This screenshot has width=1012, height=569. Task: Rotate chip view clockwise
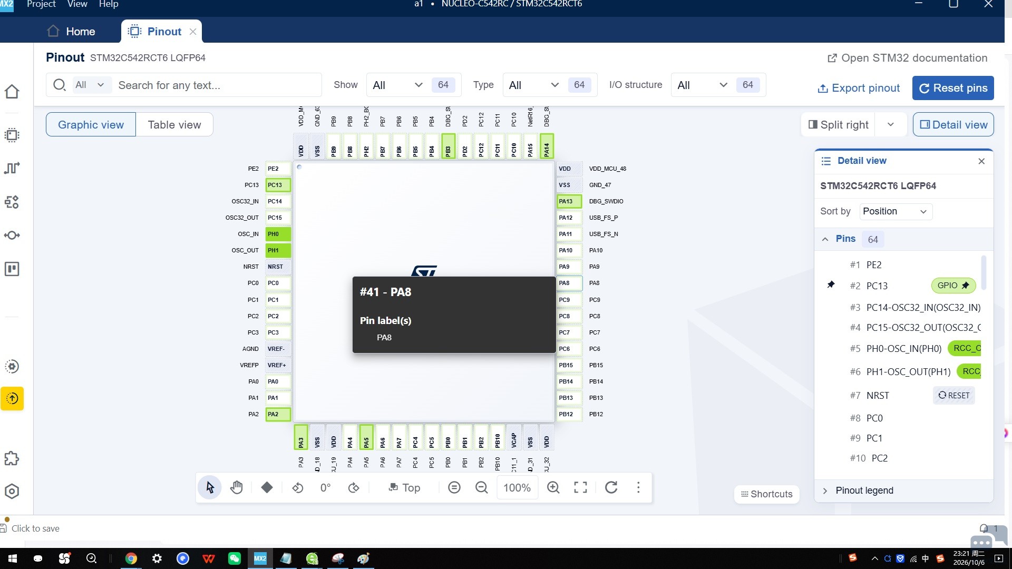(354, 487)
